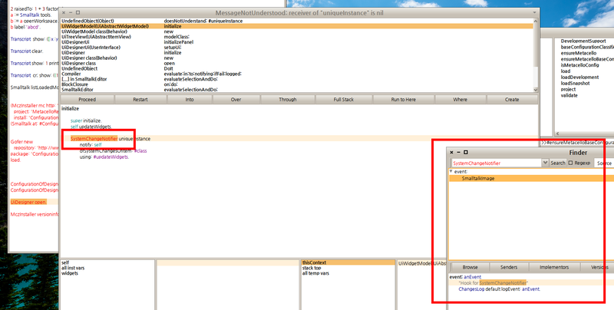Step Into the current method
The width and height of the screenshot is (614, 310).
pos(189,99)
